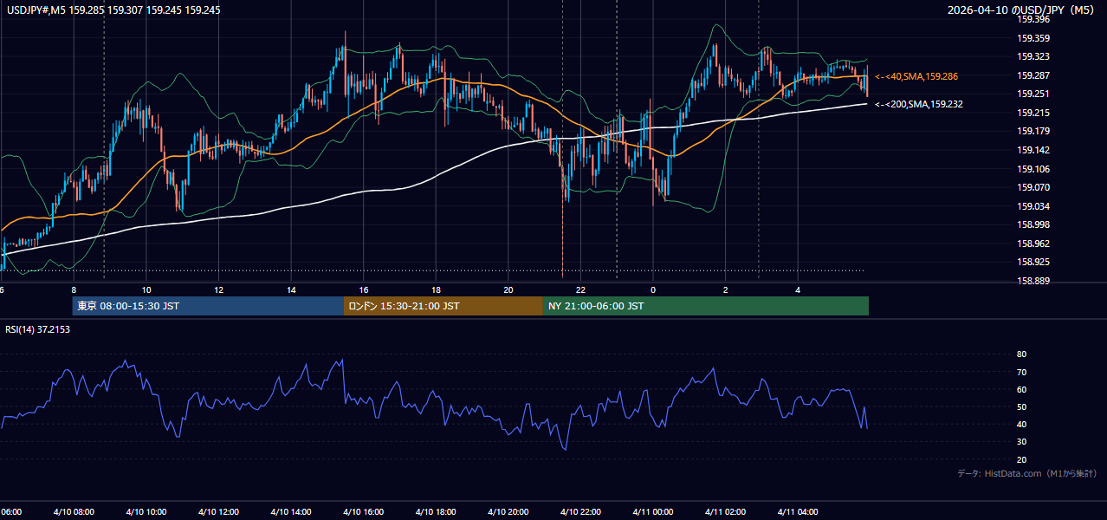Click the USDJPY#,M5 OHLC header text
The height and width of the screenshot is (520, 1107).
coord(113,10)
